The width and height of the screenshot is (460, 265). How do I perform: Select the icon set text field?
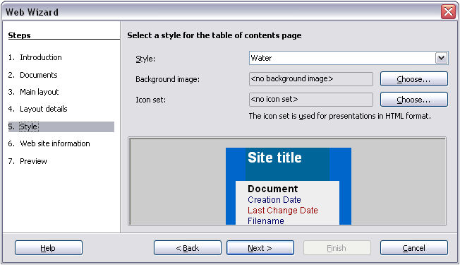pyautogui.click(x=311, y=100)
